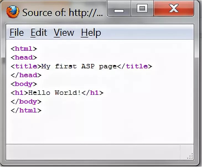The width and height of the screenshot is (202, 167).
Task: Click the closing </h1> tag
Action: click(x=92, y=93)
